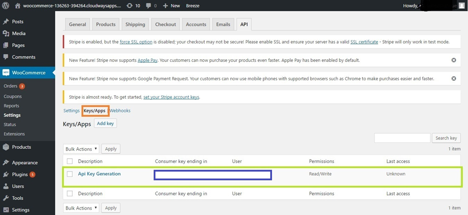This screenshot has width=468, height=215.
Task: Click the Products box icon in the sidebar
Action: tap(5, 147)
